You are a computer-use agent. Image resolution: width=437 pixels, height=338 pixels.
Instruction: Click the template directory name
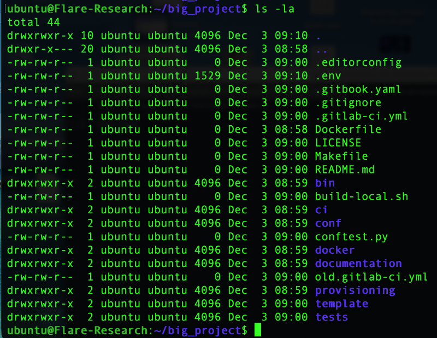[x=342, y=304]
